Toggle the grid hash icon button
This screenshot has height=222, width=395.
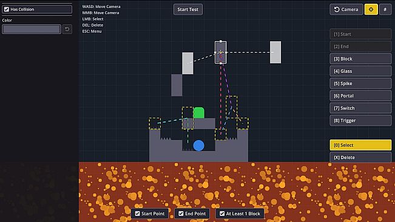(x=385, y=10)
